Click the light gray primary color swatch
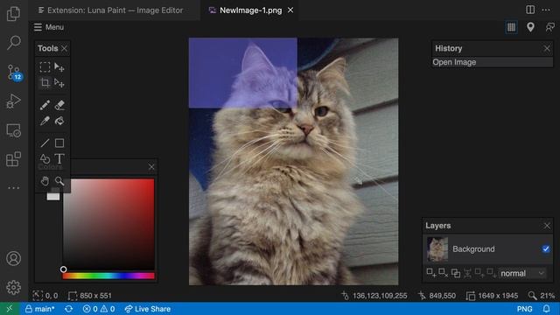560x315 pixels. (x=53, y=196)
